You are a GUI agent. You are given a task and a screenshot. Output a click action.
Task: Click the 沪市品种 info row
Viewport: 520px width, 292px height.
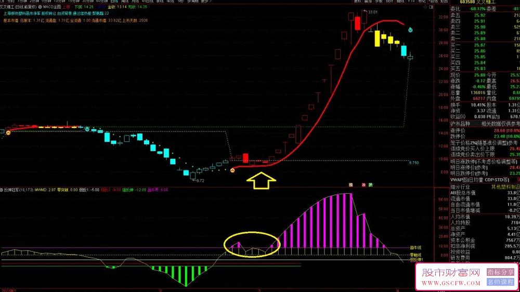point(485,124)
